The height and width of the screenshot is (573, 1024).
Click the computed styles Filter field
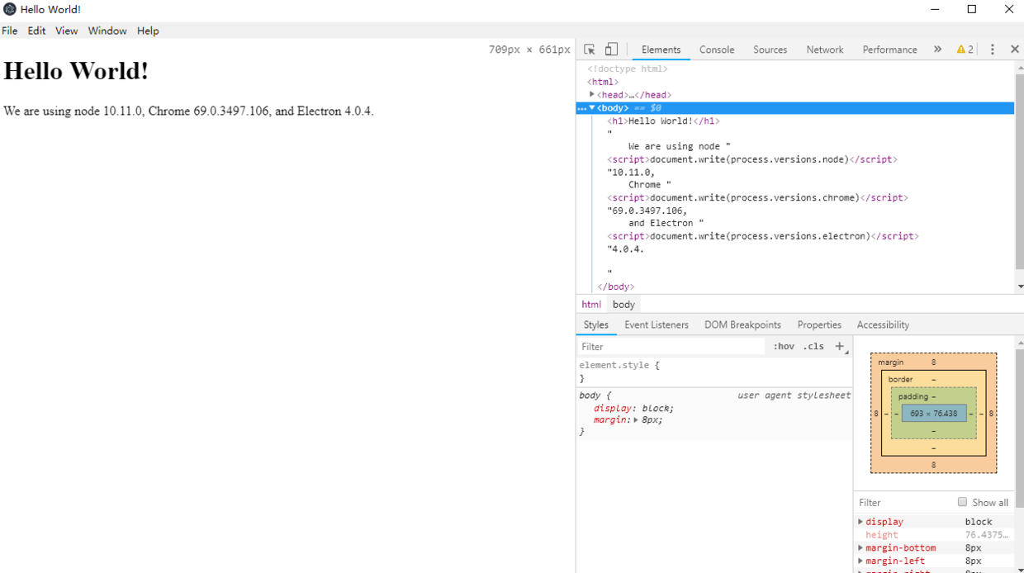(904, 502)
